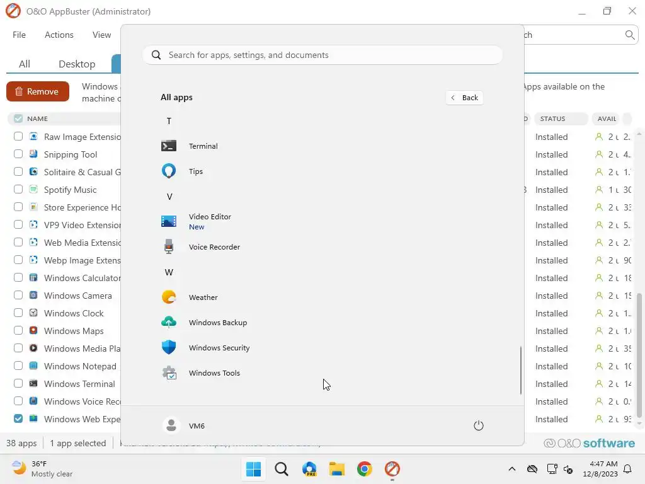This screenshot has height=484, width=645.
Task: Open the Actions menu
Action: tap(59, 35)
